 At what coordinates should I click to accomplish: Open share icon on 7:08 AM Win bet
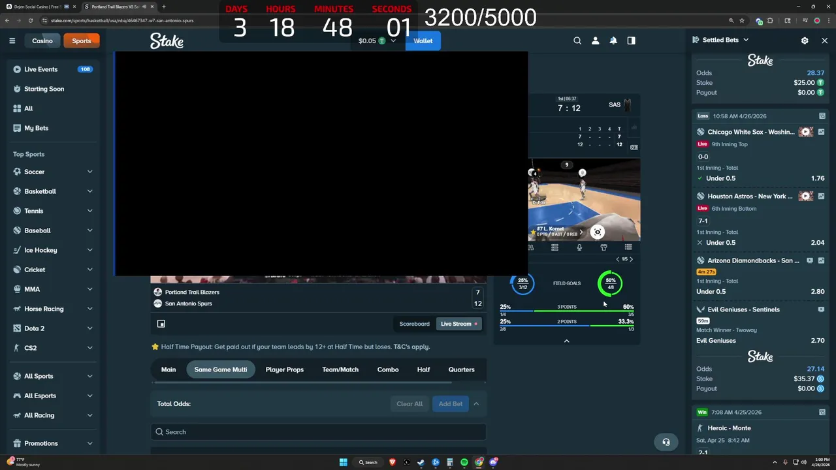[822, 413]
